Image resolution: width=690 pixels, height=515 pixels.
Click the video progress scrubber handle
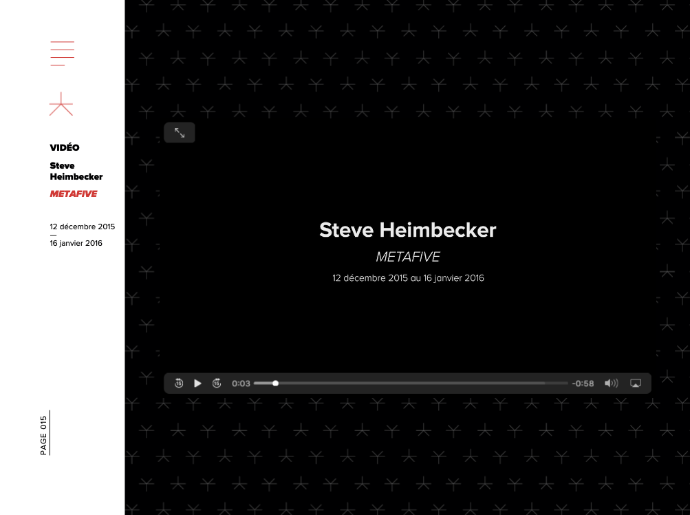[275, 383]
